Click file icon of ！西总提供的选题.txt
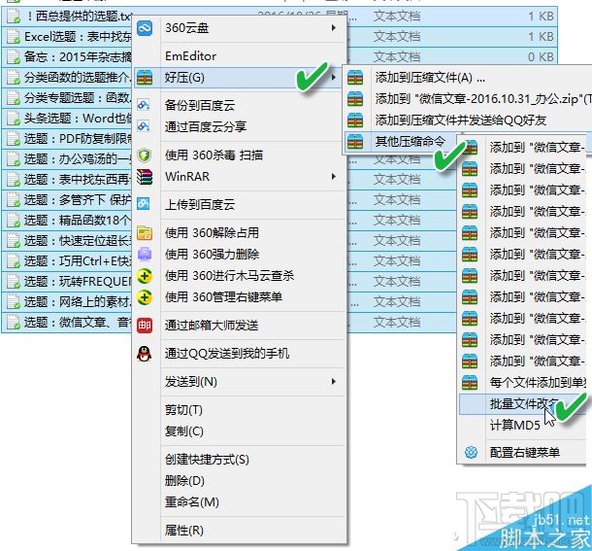Image resolution: width=592 pixels, height=551 pixels. tap(14, 17)
